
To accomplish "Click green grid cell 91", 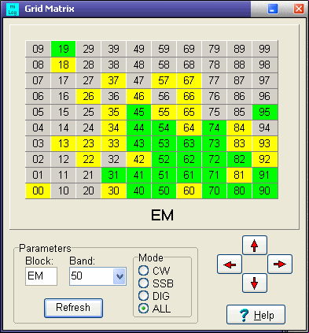I will 264,175.
